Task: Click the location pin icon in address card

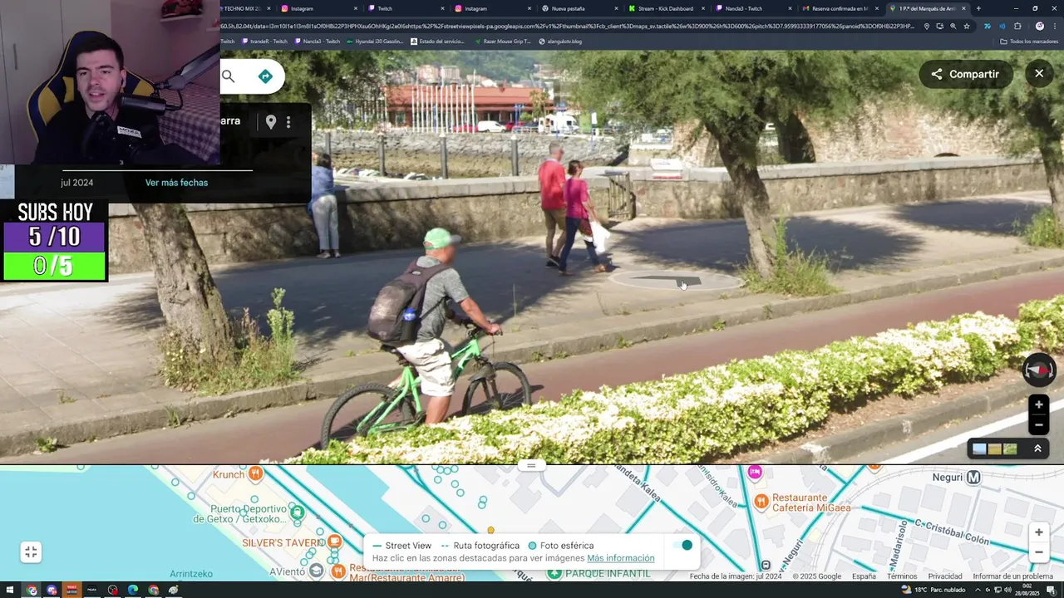Action: (271, 122)
